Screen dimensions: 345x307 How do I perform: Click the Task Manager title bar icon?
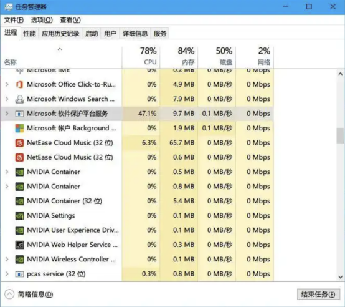point(9,7)
